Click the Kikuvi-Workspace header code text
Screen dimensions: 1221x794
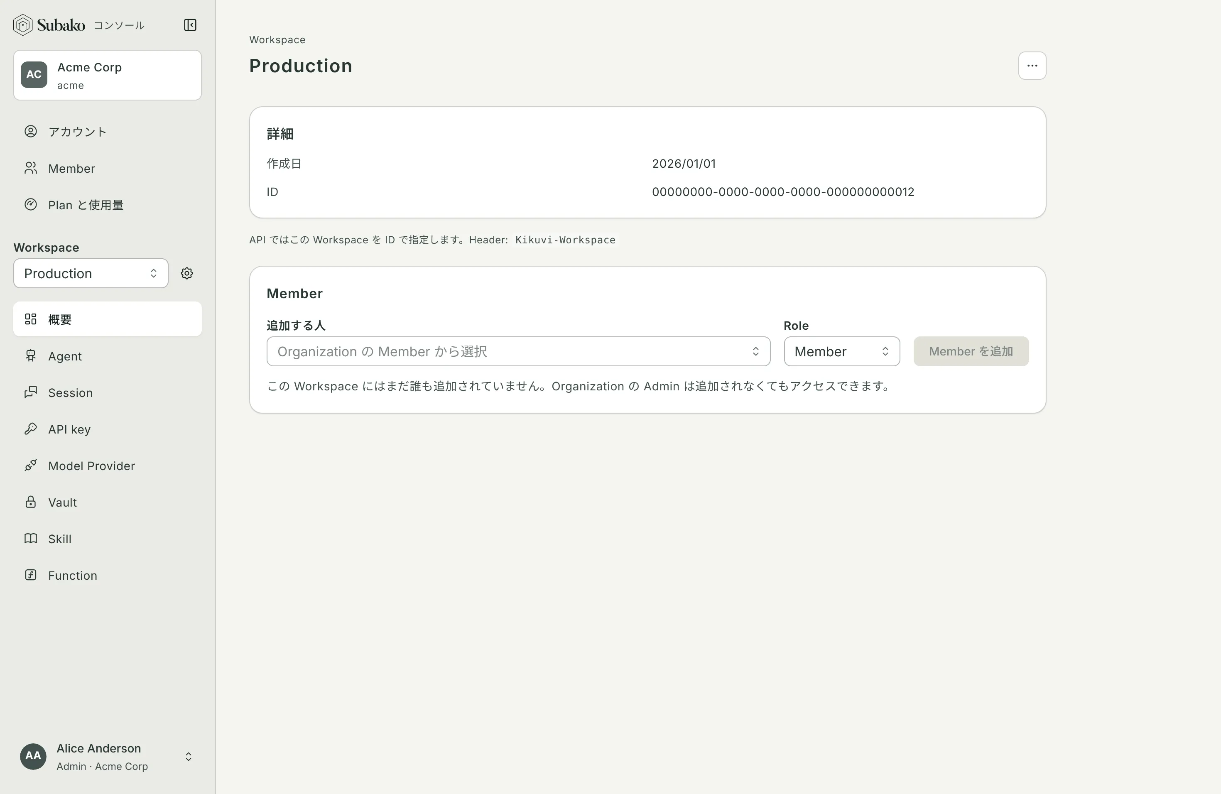(565, 240)
